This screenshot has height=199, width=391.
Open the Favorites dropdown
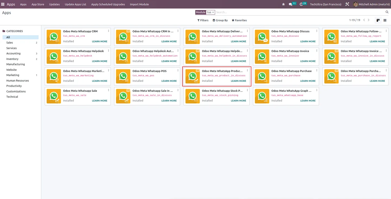(x=239, y=20)
